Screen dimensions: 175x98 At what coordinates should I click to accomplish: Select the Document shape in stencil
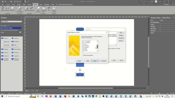click(5, 45)
